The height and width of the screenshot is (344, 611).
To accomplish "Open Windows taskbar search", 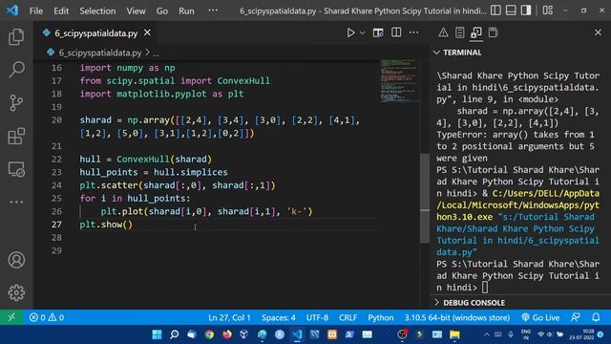I will [x=174, y=334].
